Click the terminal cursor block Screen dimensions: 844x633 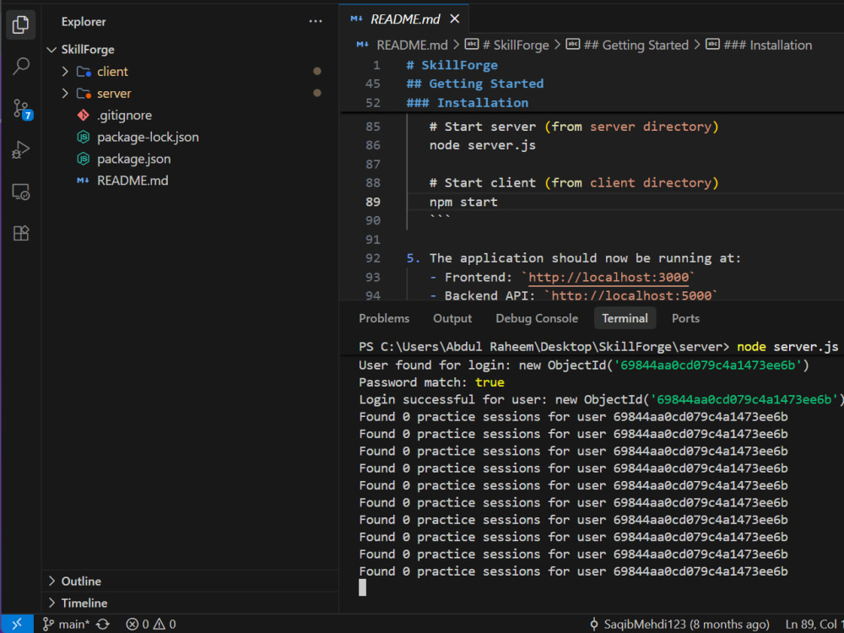point(362,587)
